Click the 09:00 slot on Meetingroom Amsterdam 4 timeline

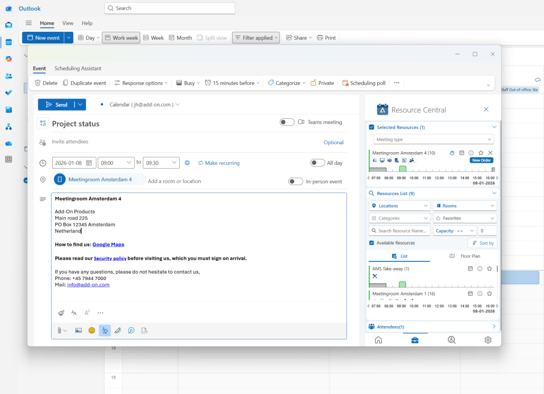click(402, 169)
